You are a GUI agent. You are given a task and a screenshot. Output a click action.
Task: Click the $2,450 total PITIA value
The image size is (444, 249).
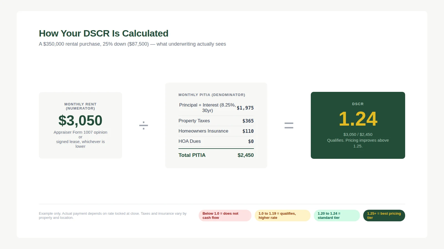pos(246,155)
